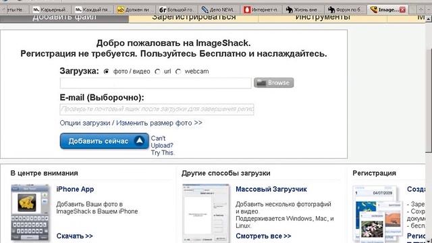Switch to the Дело NEWL browser tab

click(219, 9)
